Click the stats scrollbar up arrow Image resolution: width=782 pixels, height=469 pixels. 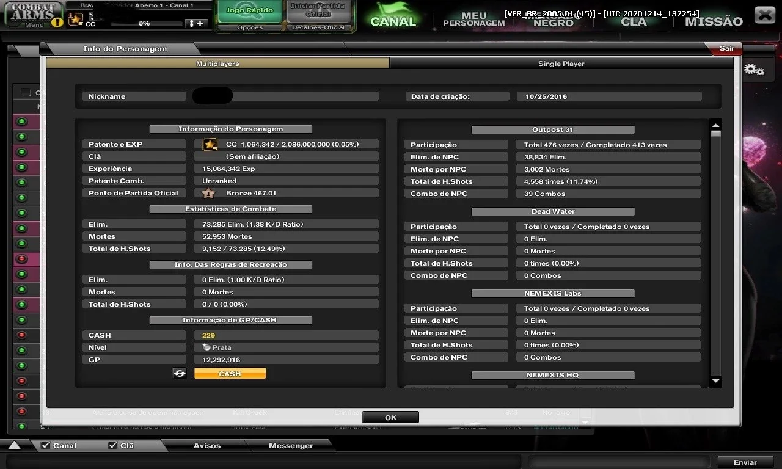[716, 125]
